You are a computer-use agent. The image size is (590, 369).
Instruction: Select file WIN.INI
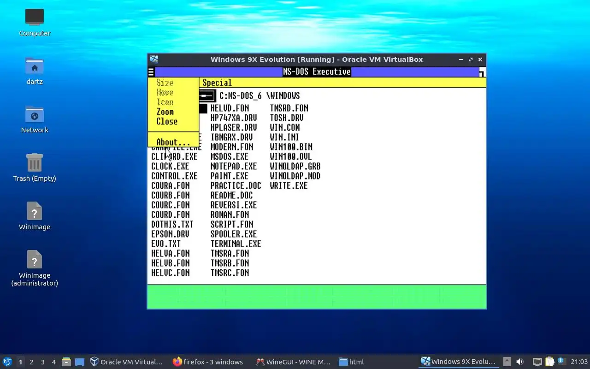(284, 137)
